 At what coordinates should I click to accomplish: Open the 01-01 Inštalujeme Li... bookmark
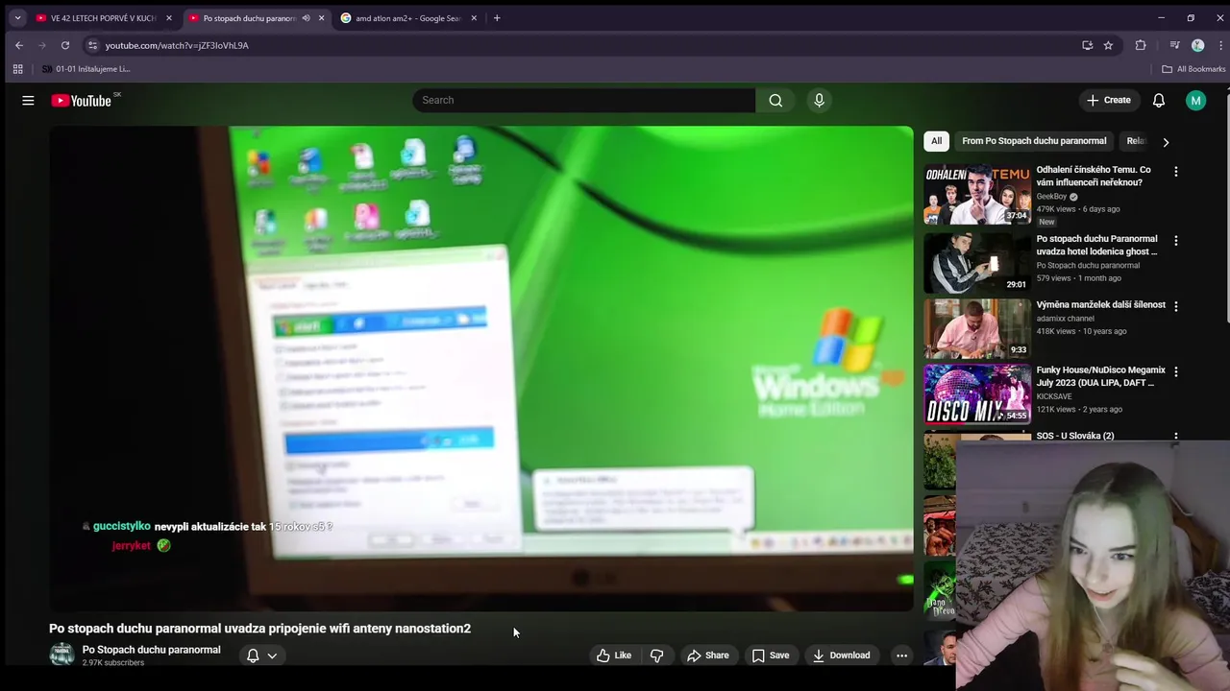(86, 69)
